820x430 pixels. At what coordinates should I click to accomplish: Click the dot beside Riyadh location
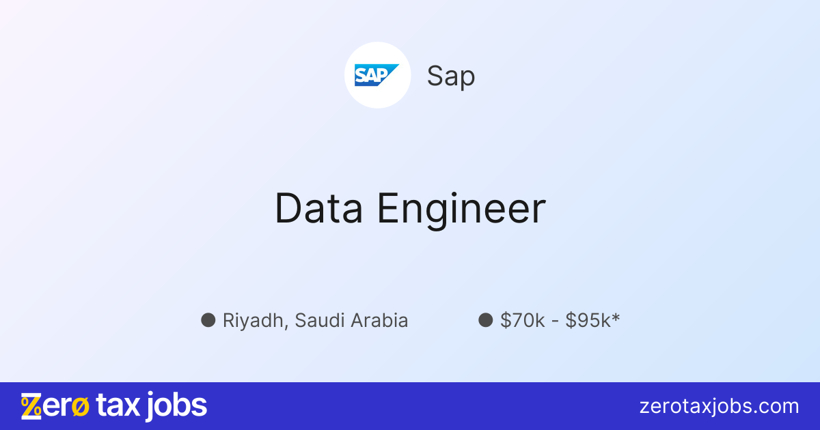coord(208,319)
